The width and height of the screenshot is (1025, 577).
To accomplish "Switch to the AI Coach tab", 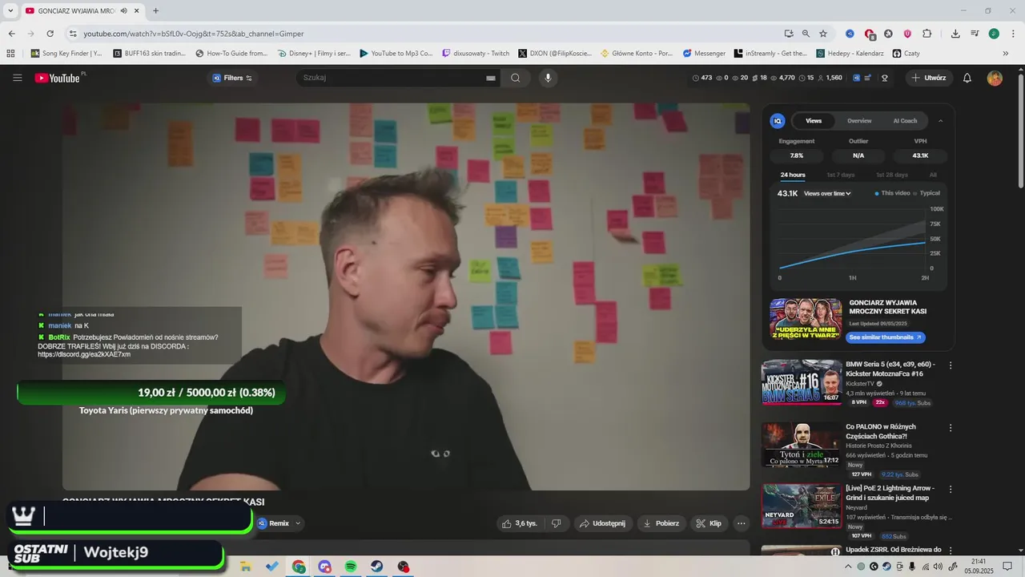I will click(905, 121).
